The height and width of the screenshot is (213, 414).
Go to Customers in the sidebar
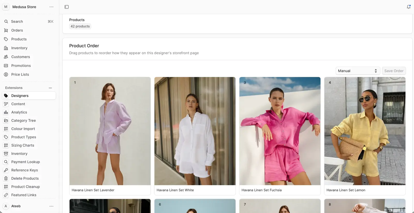click(29, 57)
